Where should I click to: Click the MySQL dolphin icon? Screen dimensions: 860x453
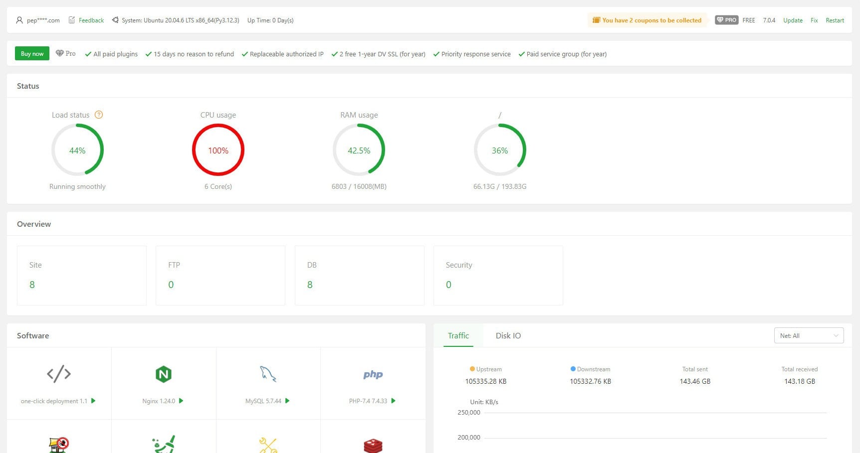click(268, 374)
